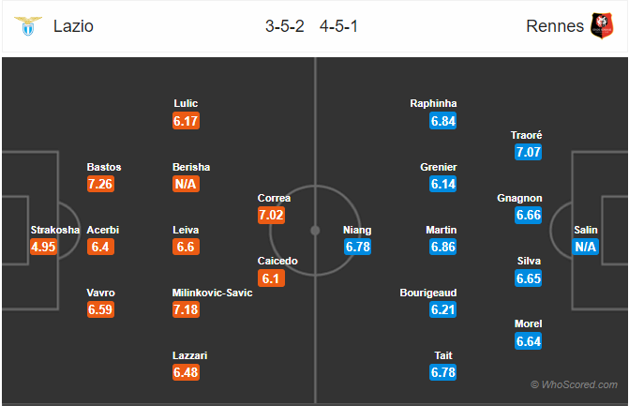Select Caicedo's 6.1 rating badge
The width and height of the screenshot is (629, 406).
(272, 278)
